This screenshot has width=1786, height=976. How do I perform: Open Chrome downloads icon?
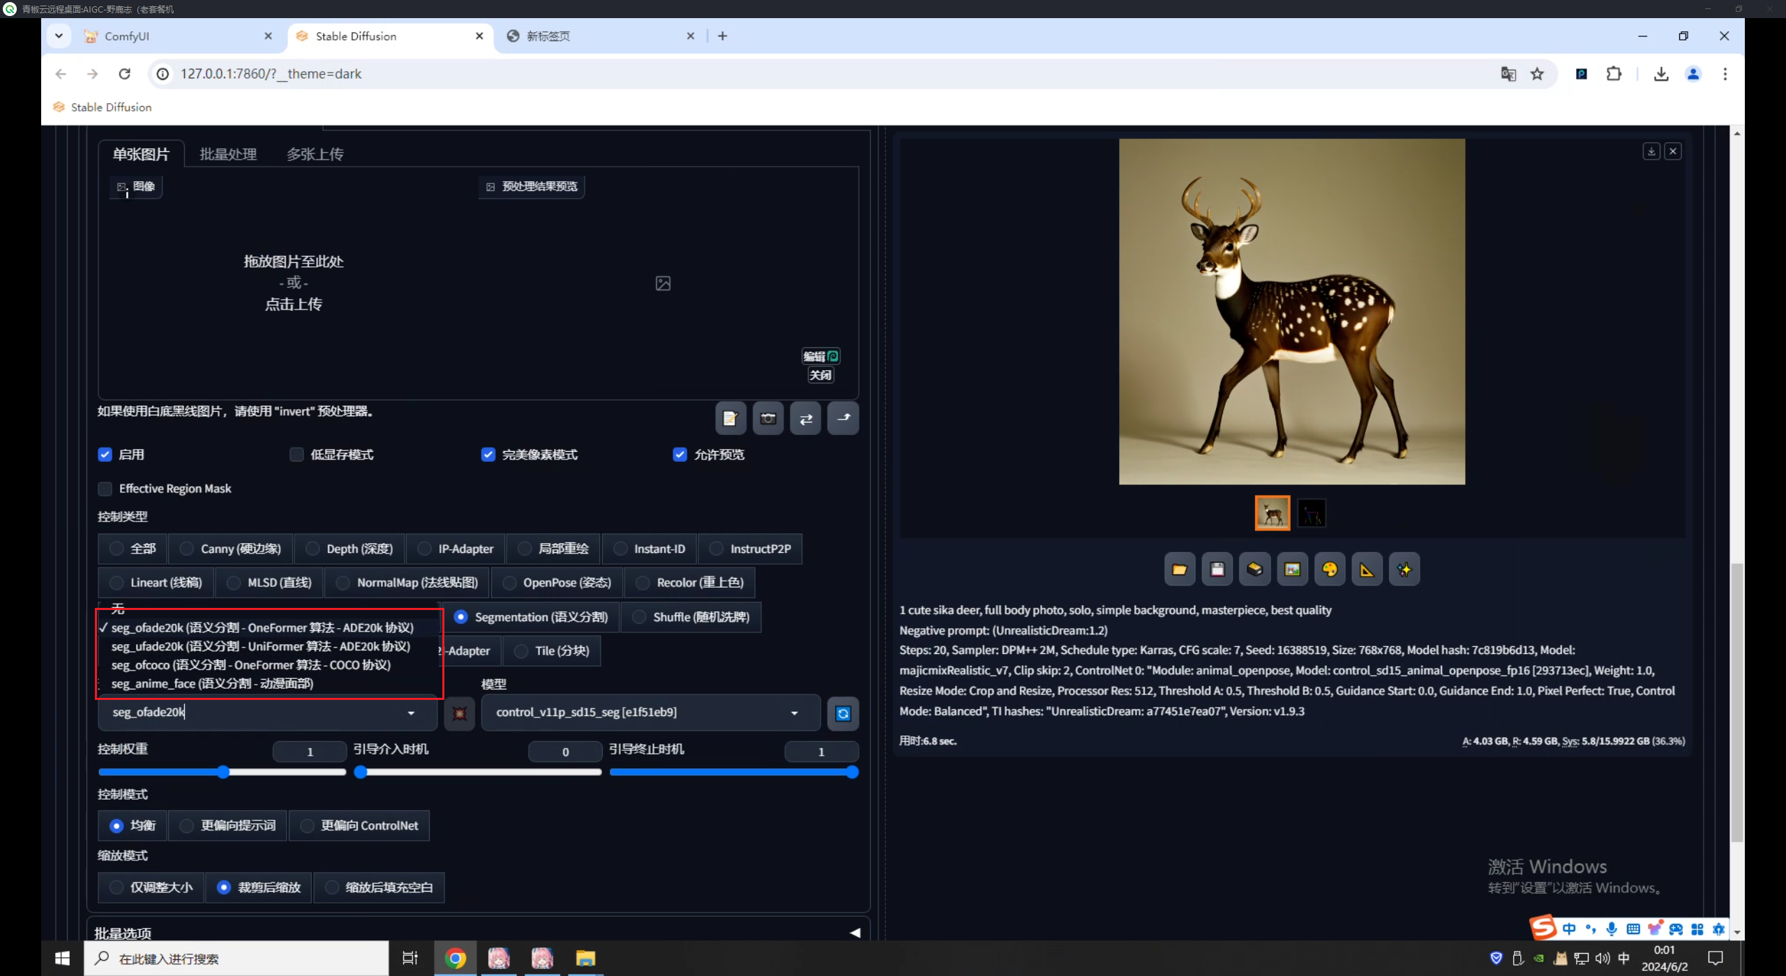click(x=1661, y=74)
